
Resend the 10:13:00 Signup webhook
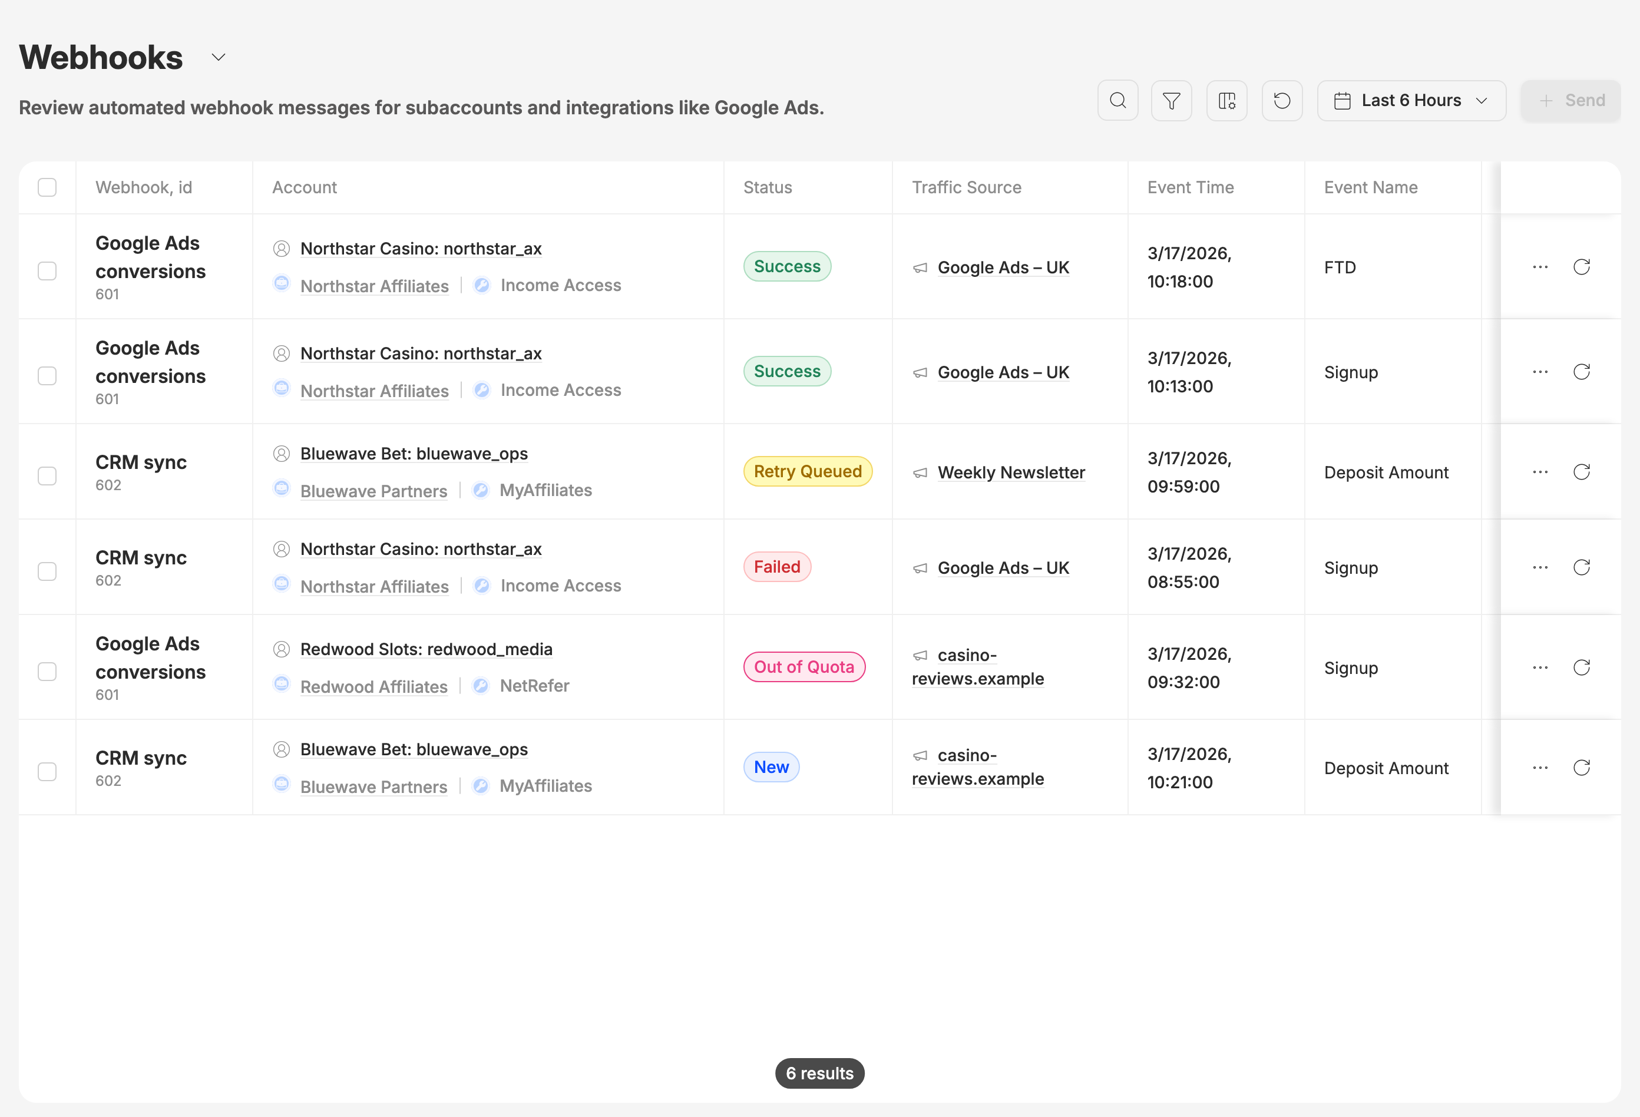tap(1582, 372)
